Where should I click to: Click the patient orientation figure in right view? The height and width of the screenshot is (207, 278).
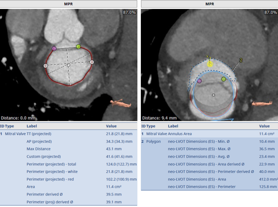(x=262, y=103)
